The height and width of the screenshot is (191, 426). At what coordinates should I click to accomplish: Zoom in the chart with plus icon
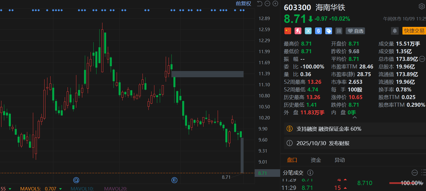tap(275, 3)
